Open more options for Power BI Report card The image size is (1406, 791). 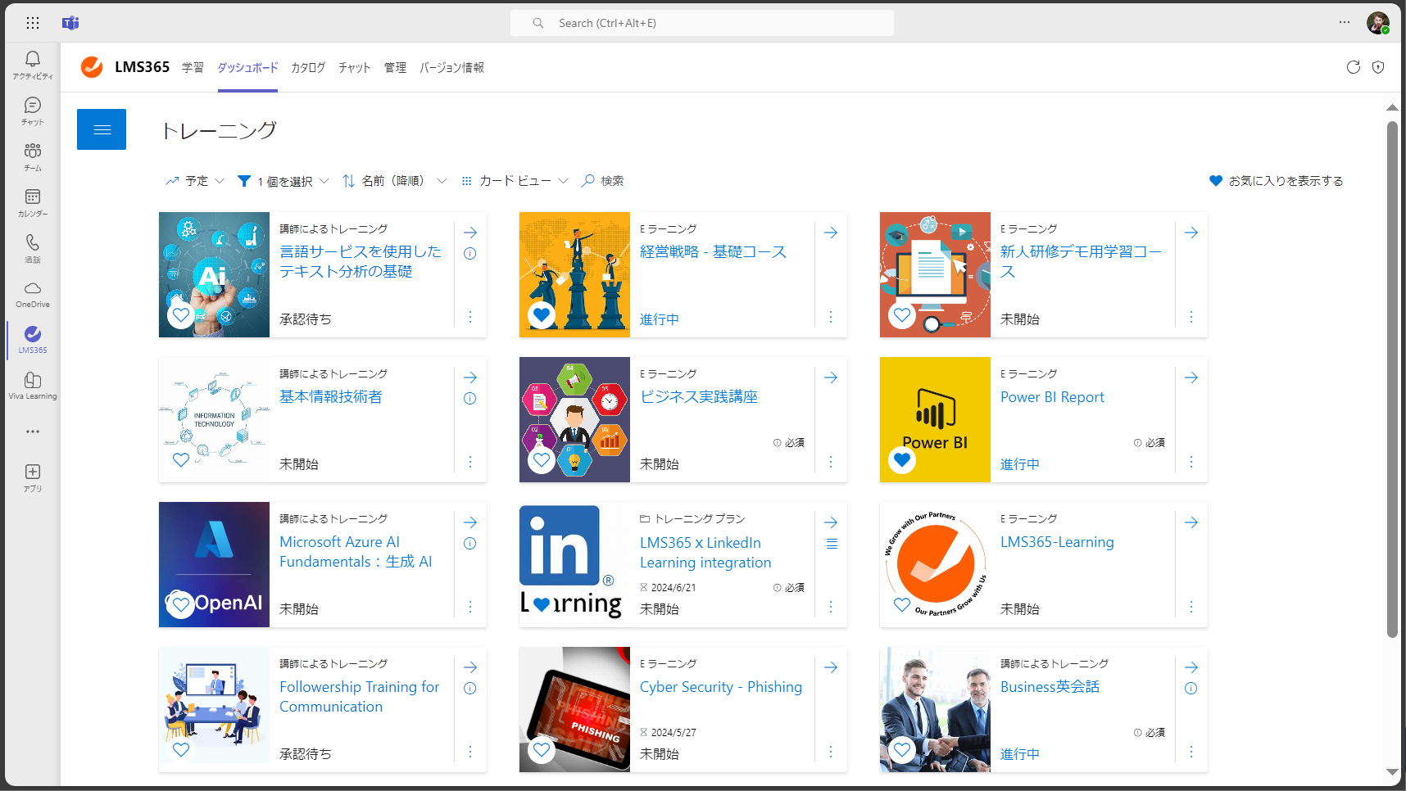(1191, 462)
